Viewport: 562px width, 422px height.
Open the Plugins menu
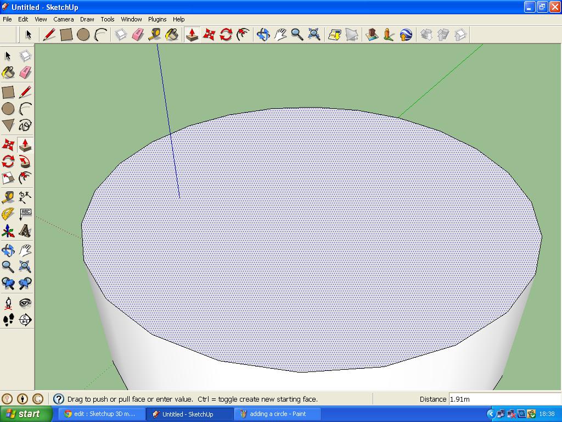pyautogui.click(x=158, y=19)
